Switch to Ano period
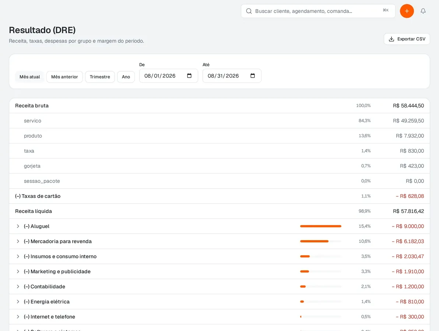The height and width of the screenshot is (331, 439). (126, 77)
